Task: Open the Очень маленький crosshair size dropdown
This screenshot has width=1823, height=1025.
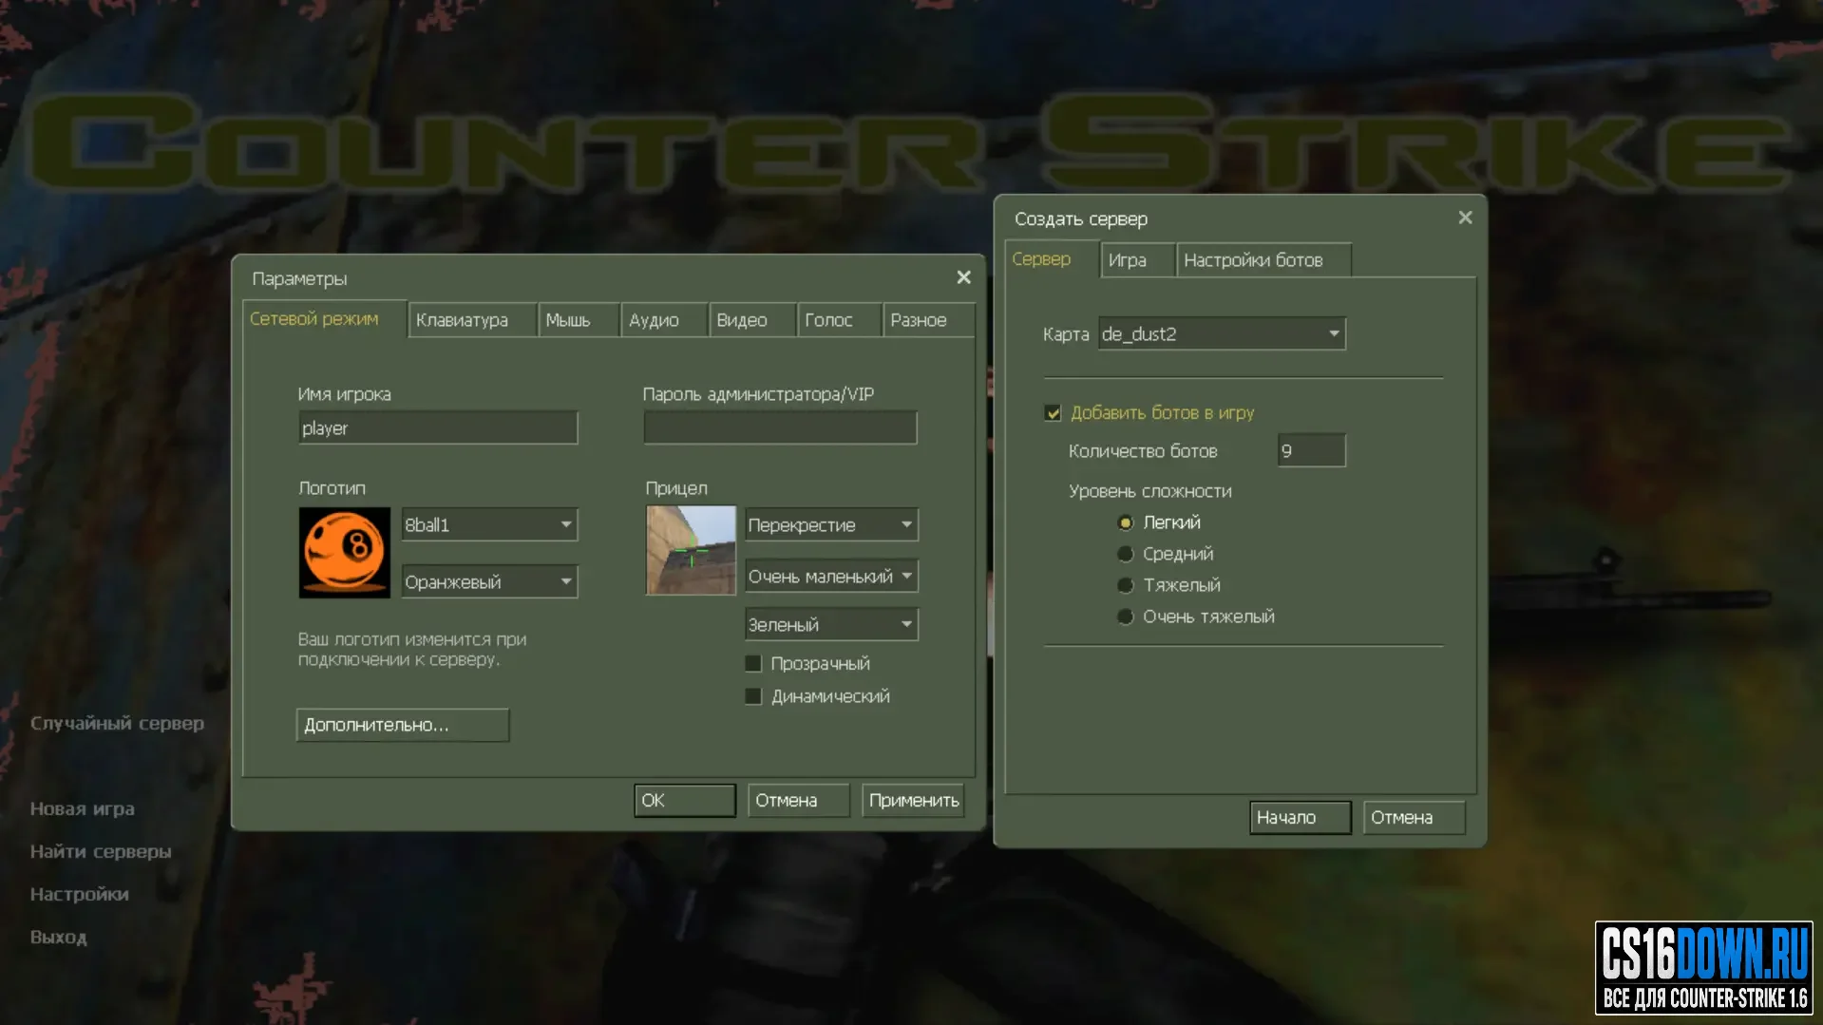Action: (831, 576)
